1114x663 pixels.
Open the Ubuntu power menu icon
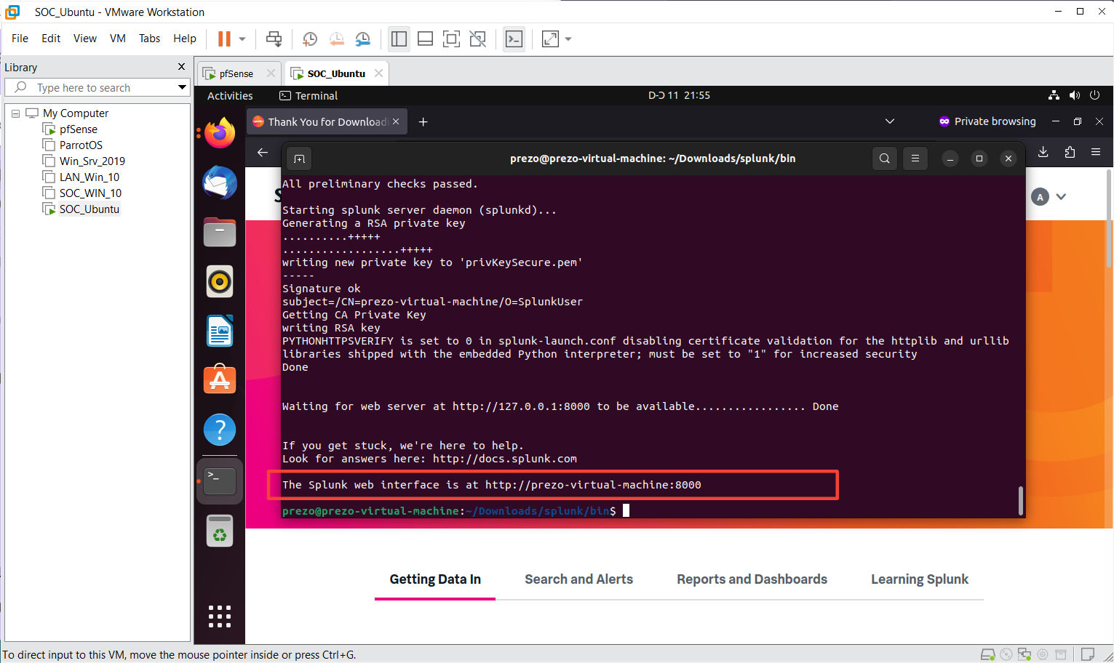coord(1095,95)
